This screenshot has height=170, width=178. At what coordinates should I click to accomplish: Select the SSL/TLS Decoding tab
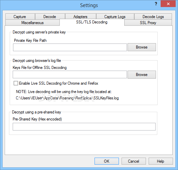coord(92,22)
